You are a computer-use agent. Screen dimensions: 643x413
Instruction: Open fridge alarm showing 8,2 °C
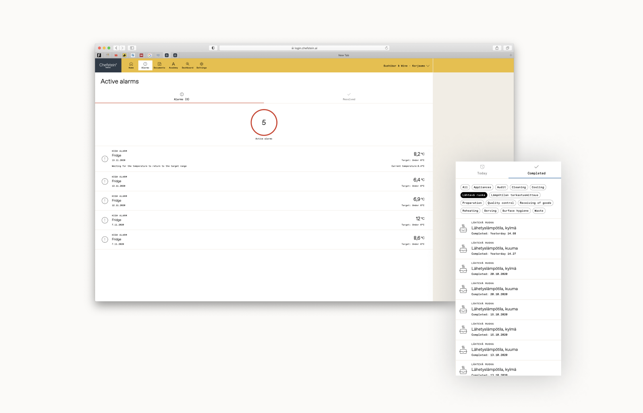264,159
